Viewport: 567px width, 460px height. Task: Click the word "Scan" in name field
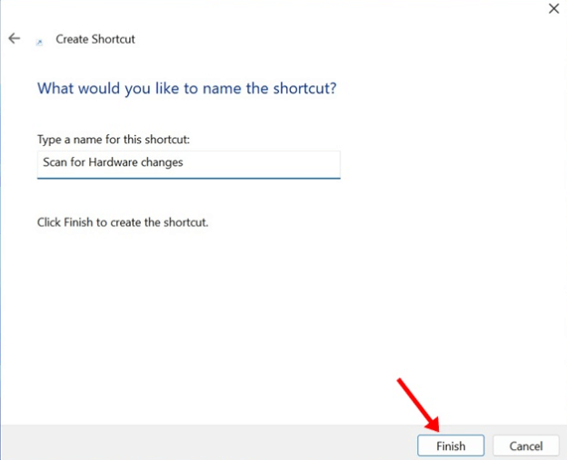54,163
